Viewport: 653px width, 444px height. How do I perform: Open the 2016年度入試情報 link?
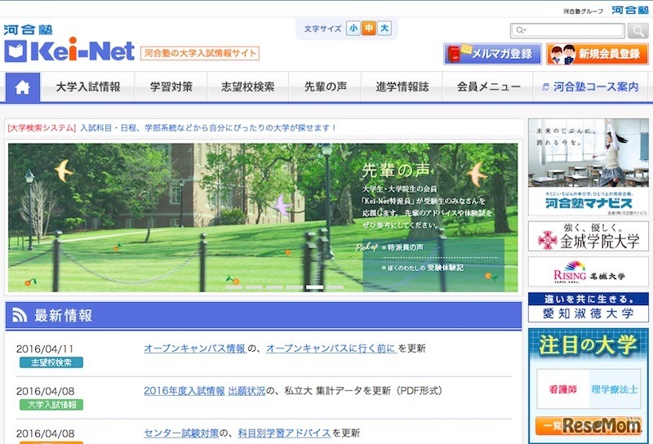coord(184,391)
